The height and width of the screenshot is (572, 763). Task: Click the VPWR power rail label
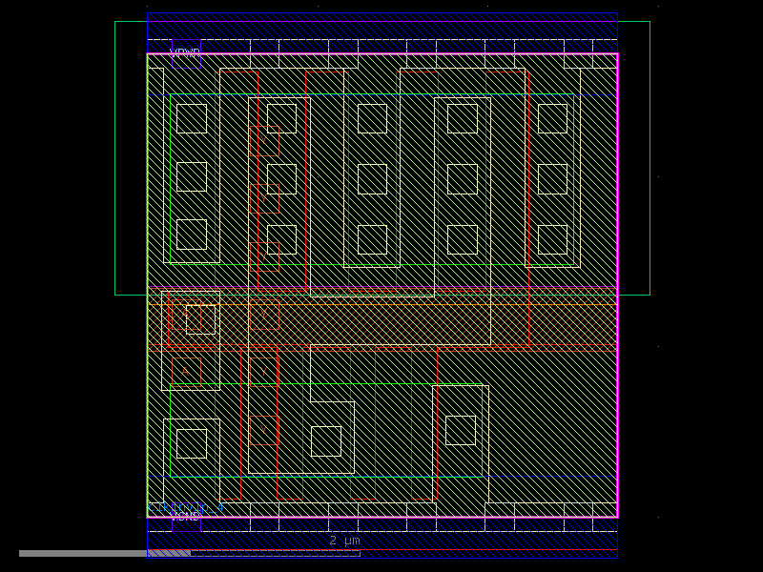185,48
